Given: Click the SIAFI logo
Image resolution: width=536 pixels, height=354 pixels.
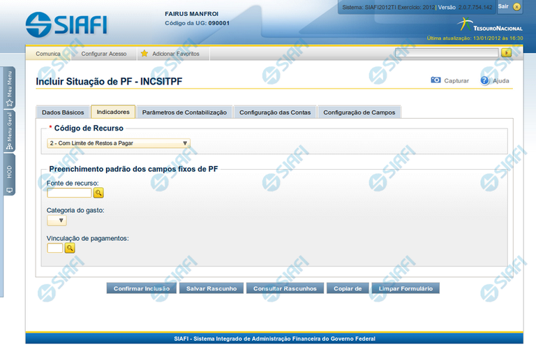Looking at the screenshot, I should coord(66,24).
